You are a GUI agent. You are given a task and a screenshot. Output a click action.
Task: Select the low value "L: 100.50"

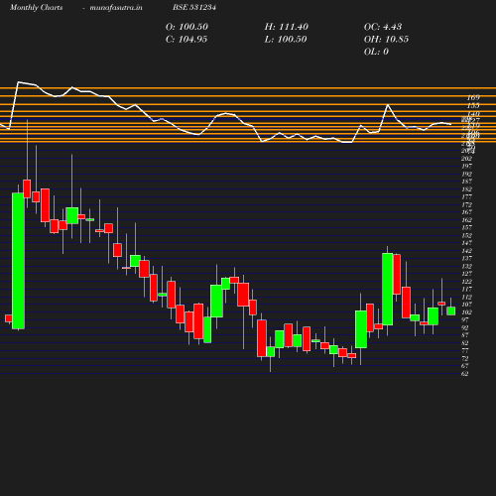(286, 40)
